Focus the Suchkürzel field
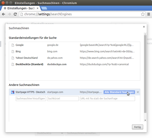This screenshot has width=152, height=138. pyautogui.click(x=63, y=98)
